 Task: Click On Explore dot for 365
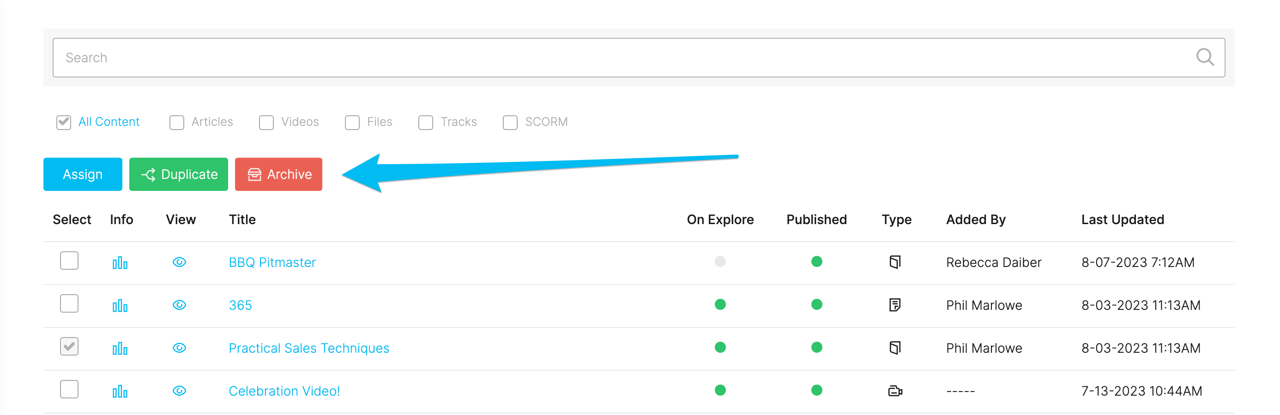pos(720,304)
